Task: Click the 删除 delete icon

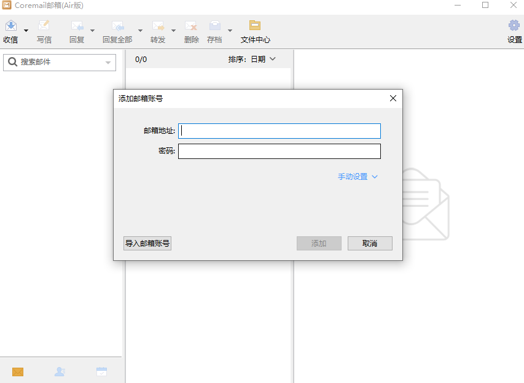Action: (x=191, y=27)
